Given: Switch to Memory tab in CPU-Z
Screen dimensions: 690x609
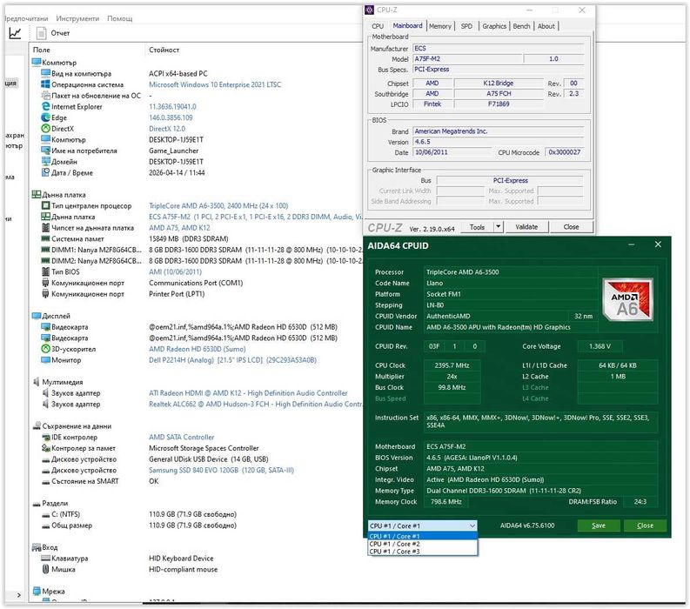Looking at the screenshot, I should 440,26.
